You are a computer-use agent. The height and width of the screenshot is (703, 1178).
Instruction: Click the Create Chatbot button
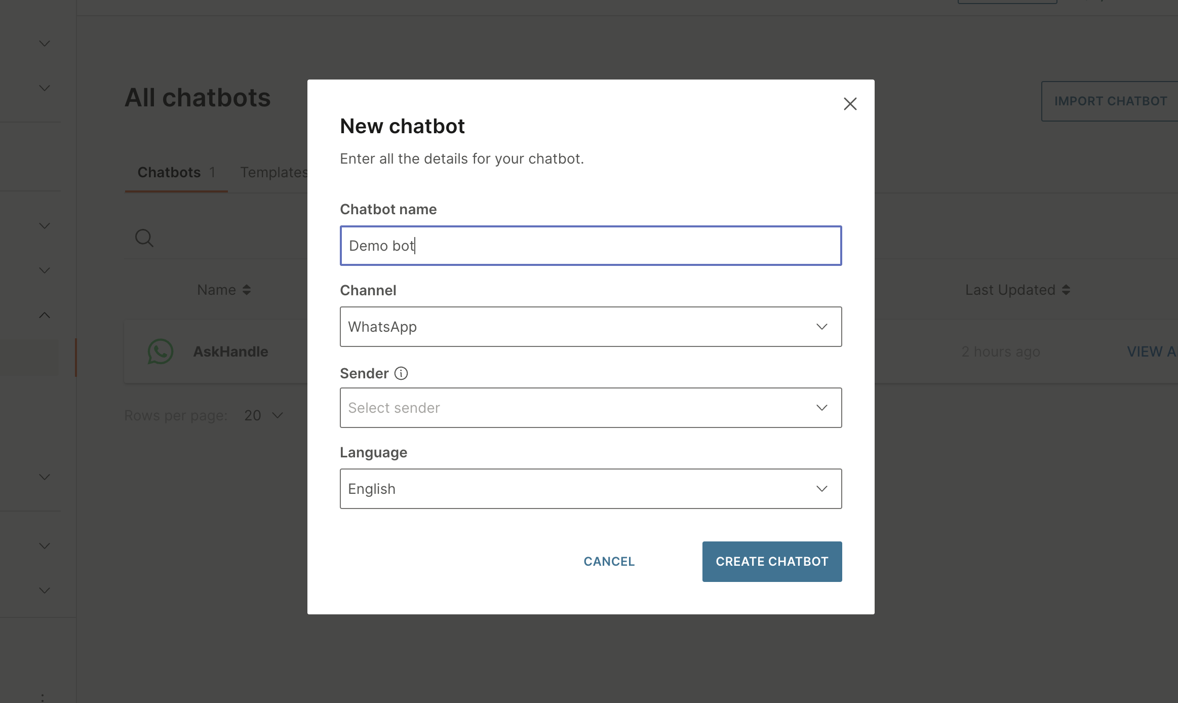tap(772, 561)
